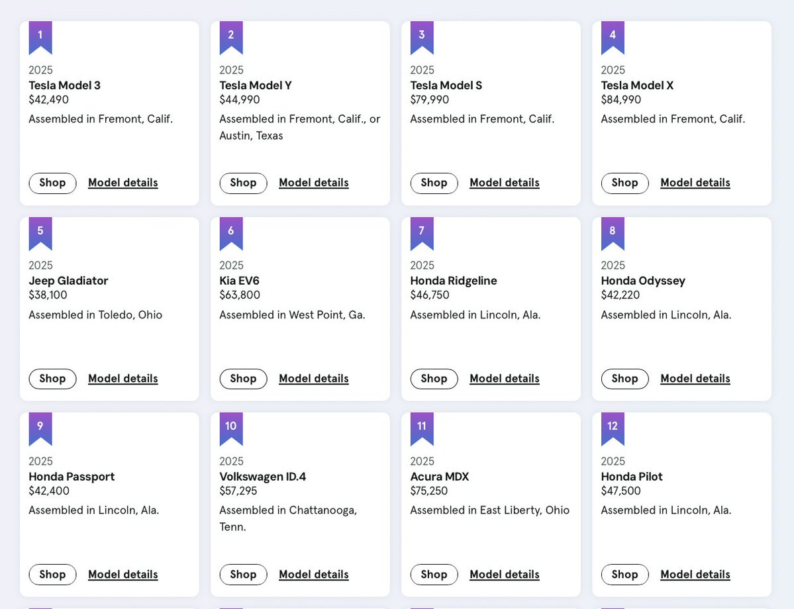Select the Jeep Gladiator title

coord(68,281)
